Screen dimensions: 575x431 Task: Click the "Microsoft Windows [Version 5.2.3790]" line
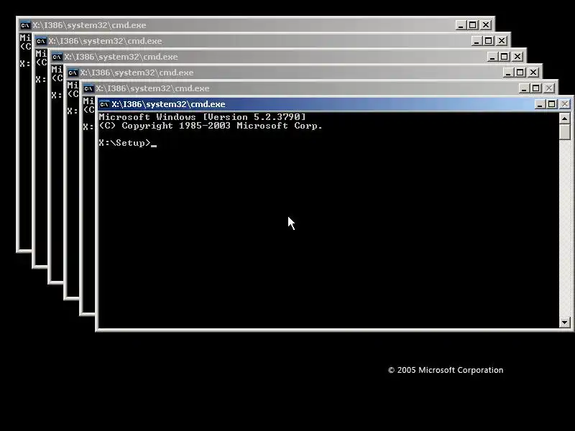point(202,117)
